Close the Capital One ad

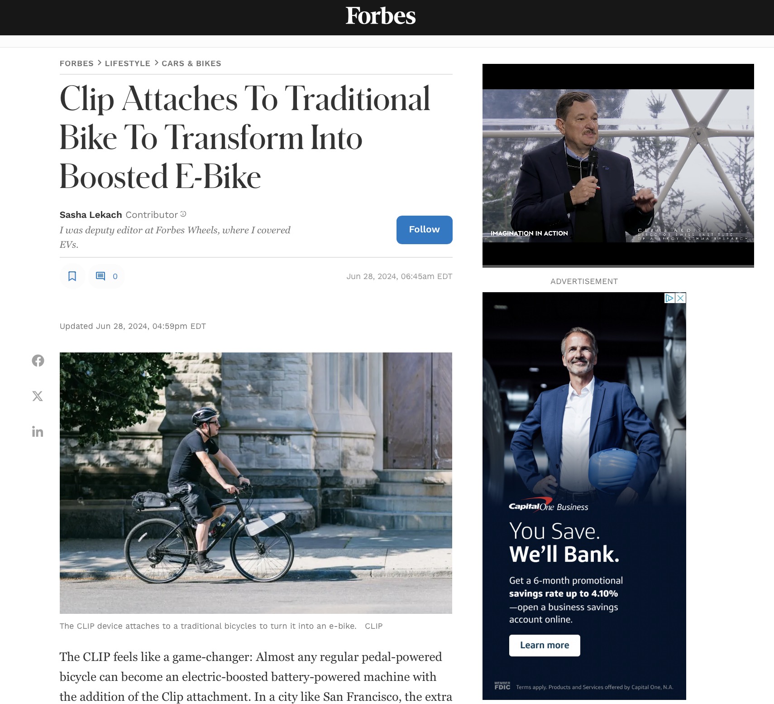(680, 298)
